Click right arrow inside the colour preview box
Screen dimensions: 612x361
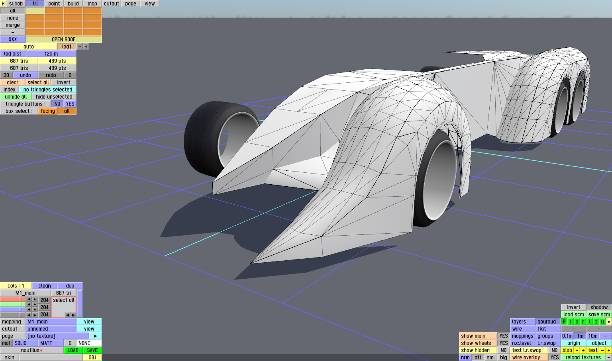[73, 315]
